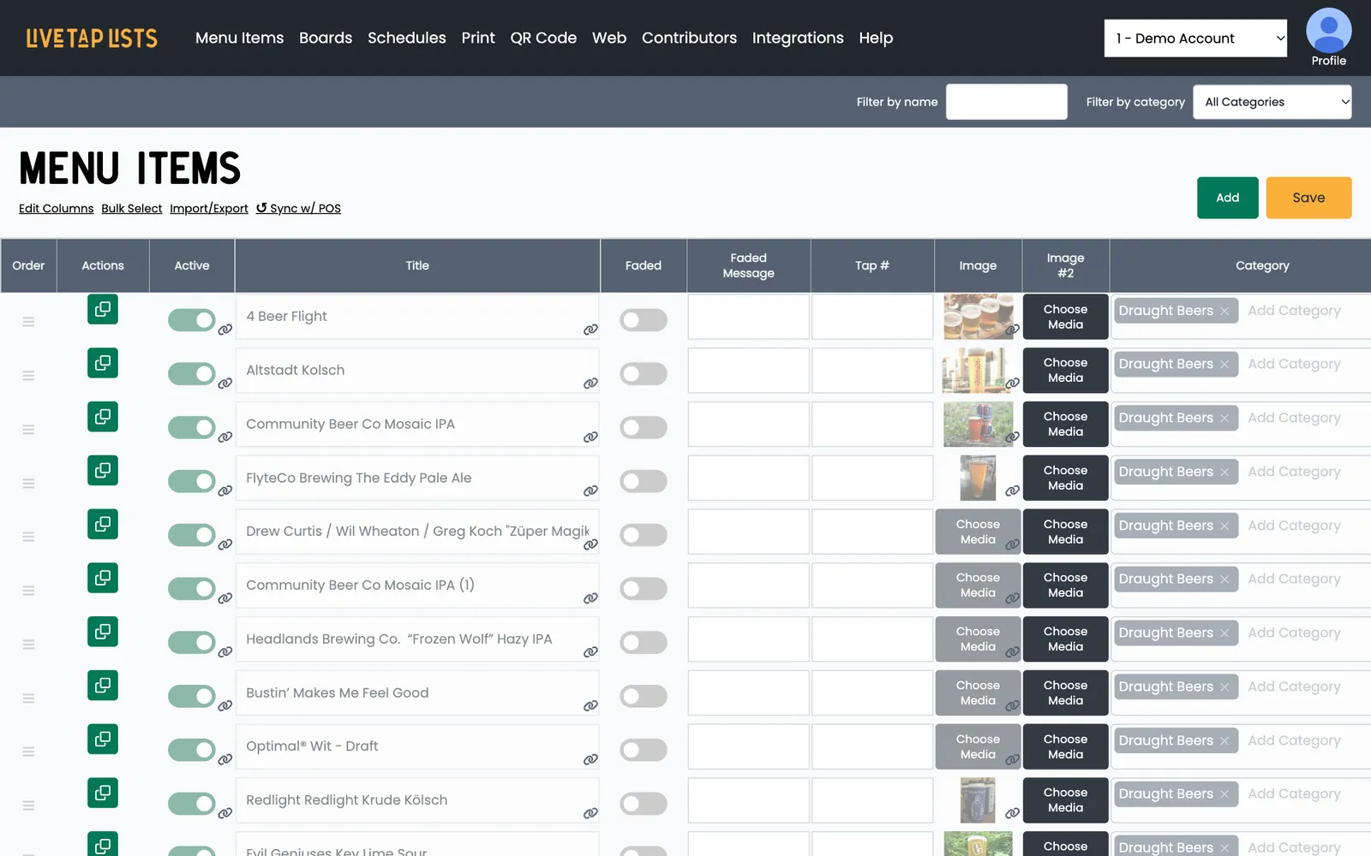Click link icon in 4 Beer Flight title field

(x=590, y=330)
